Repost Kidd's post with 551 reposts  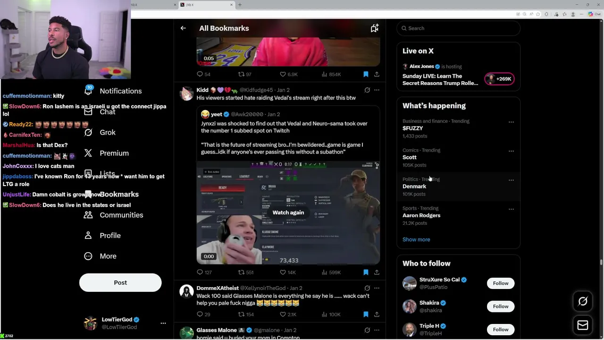click(245, 272)
